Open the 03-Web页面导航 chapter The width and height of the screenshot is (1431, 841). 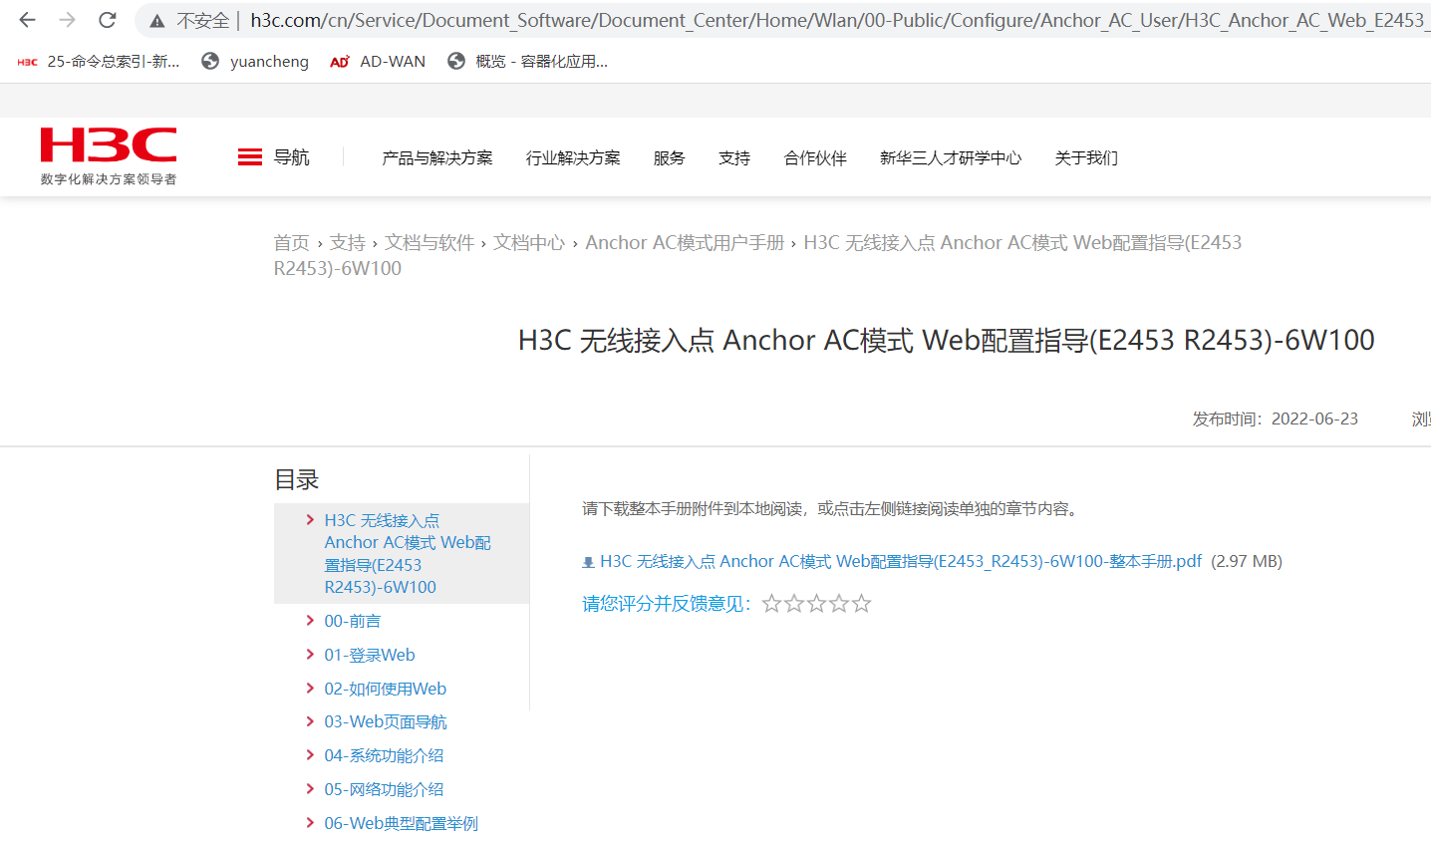(x=386, y=722)
